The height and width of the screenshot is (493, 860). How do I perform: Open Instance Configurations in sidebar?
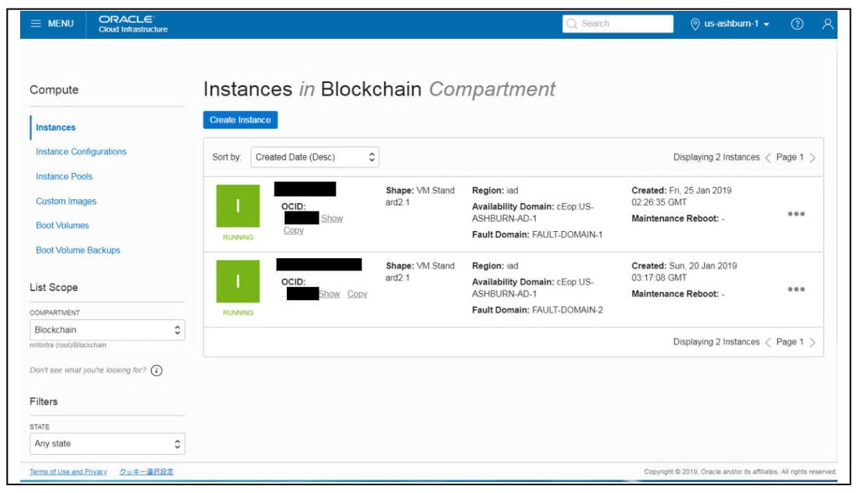coord(81,151)
